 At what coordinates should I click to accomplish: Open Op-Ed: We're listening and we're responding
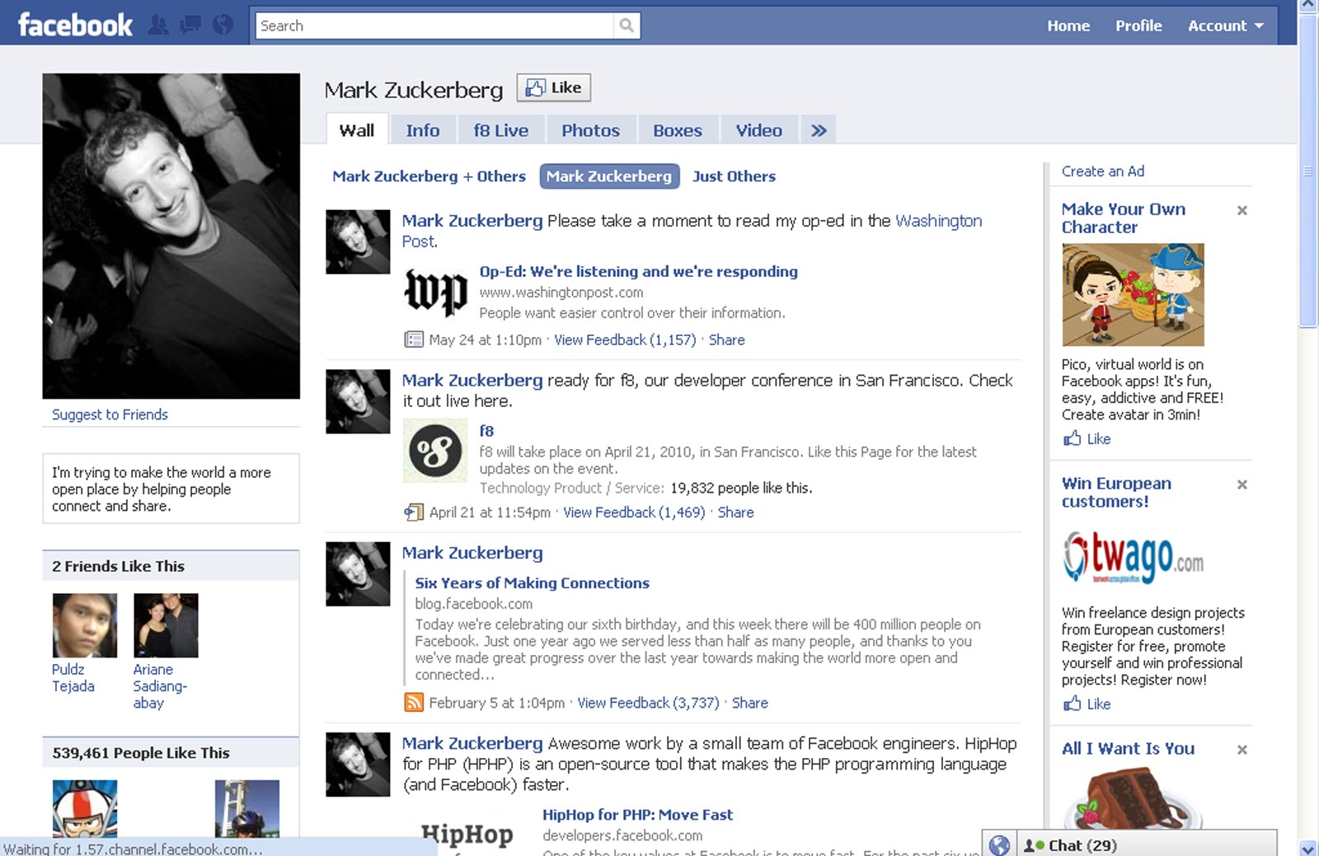(x=638, y=271)
